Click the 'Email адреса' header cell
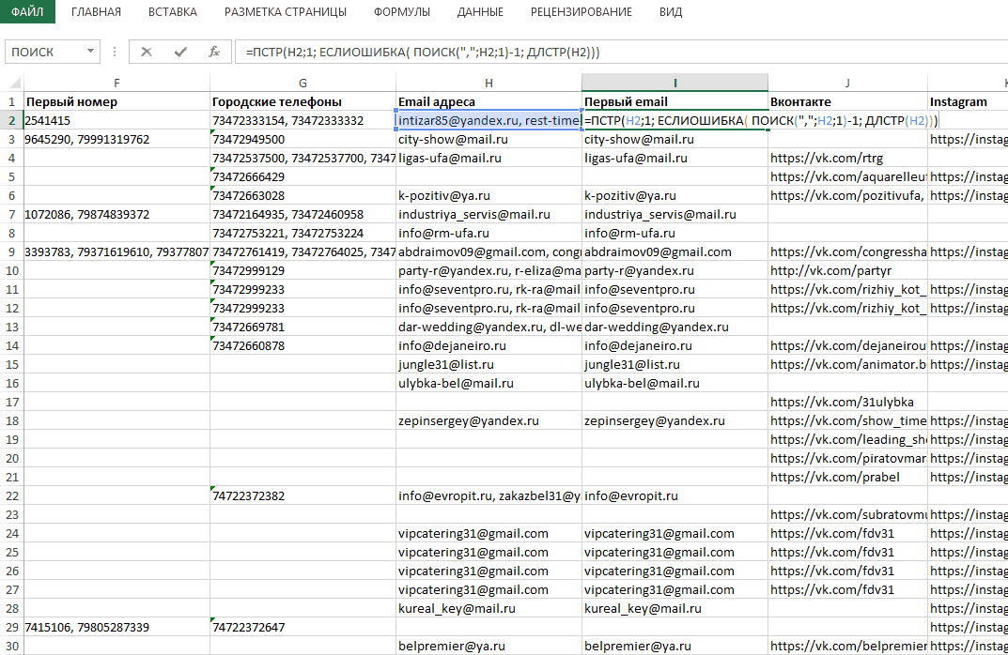Viewport: 1008px width, 655px height. 488,101
